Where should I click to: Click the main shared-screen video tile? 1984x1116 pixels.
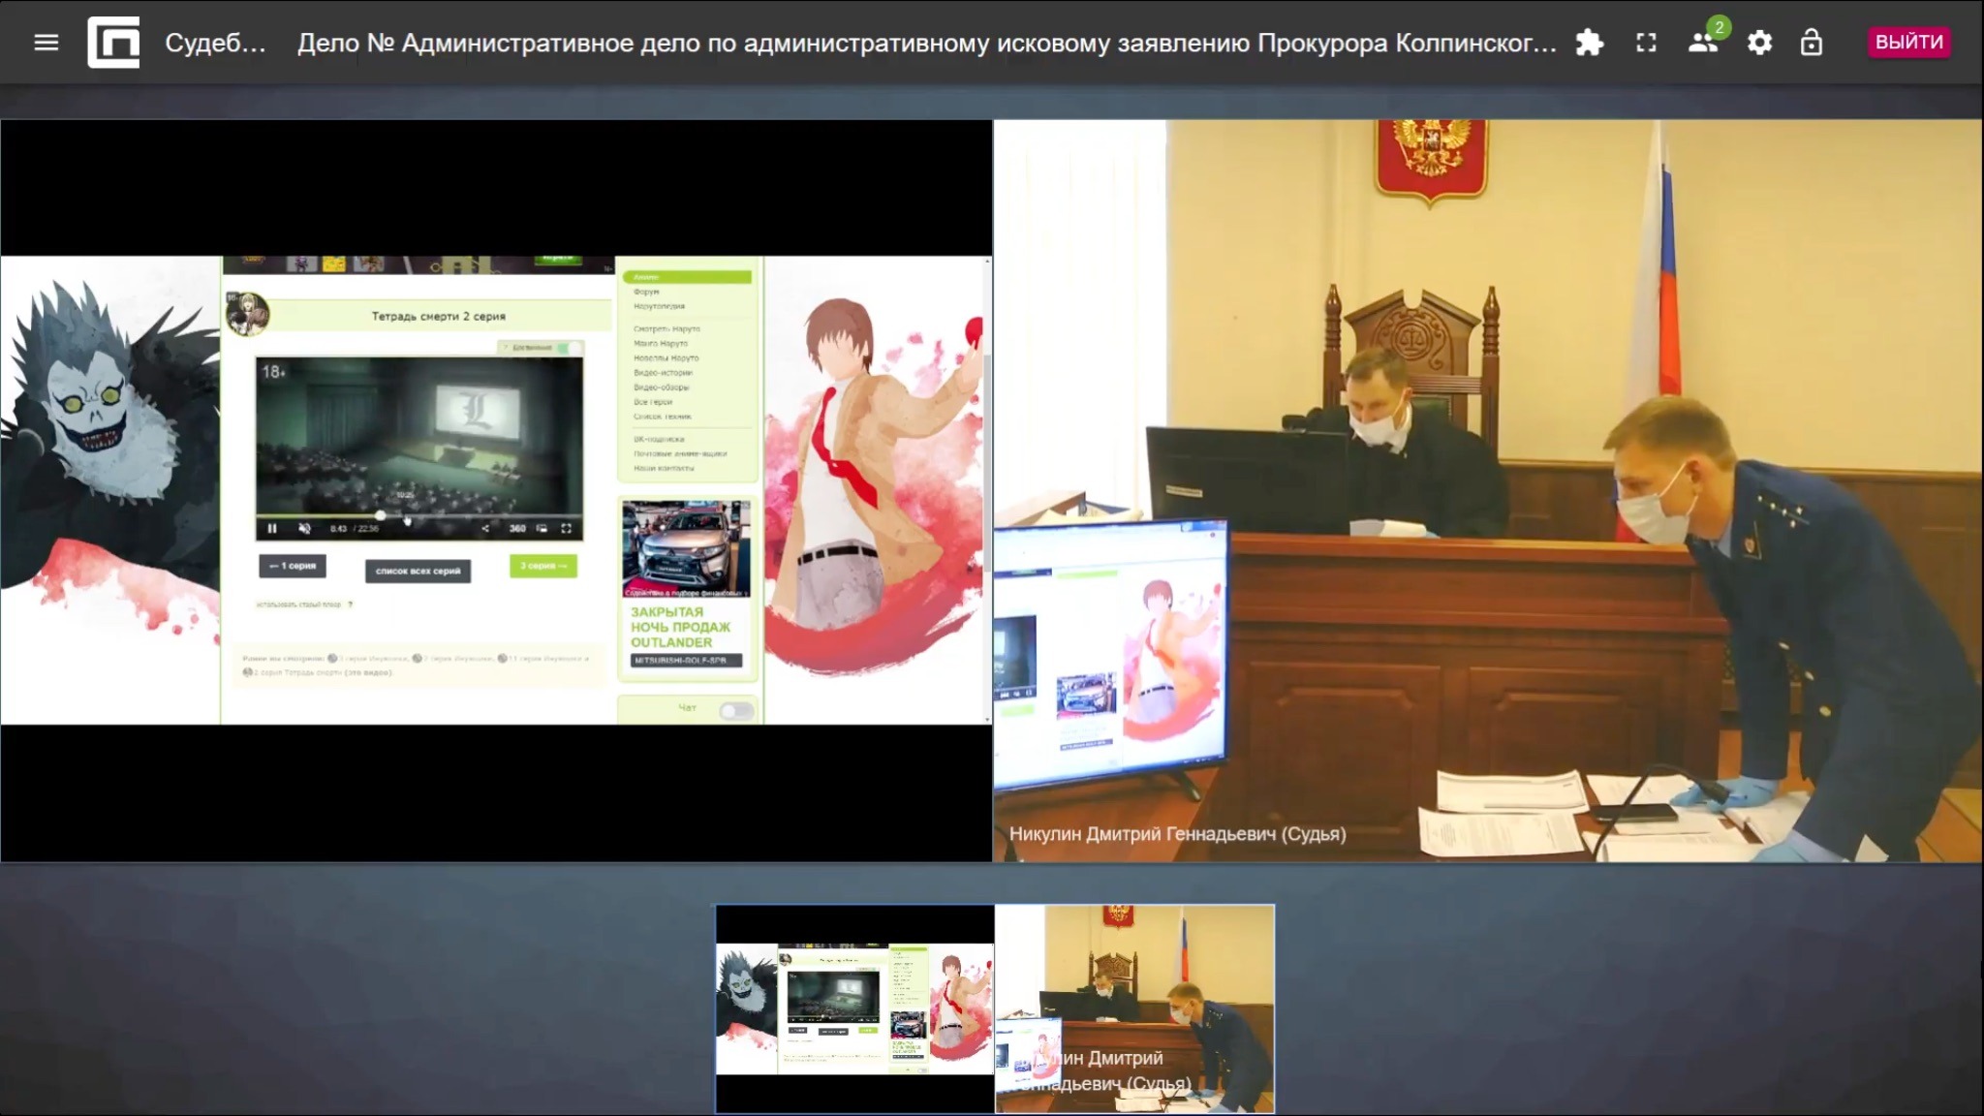click(496, 490)
